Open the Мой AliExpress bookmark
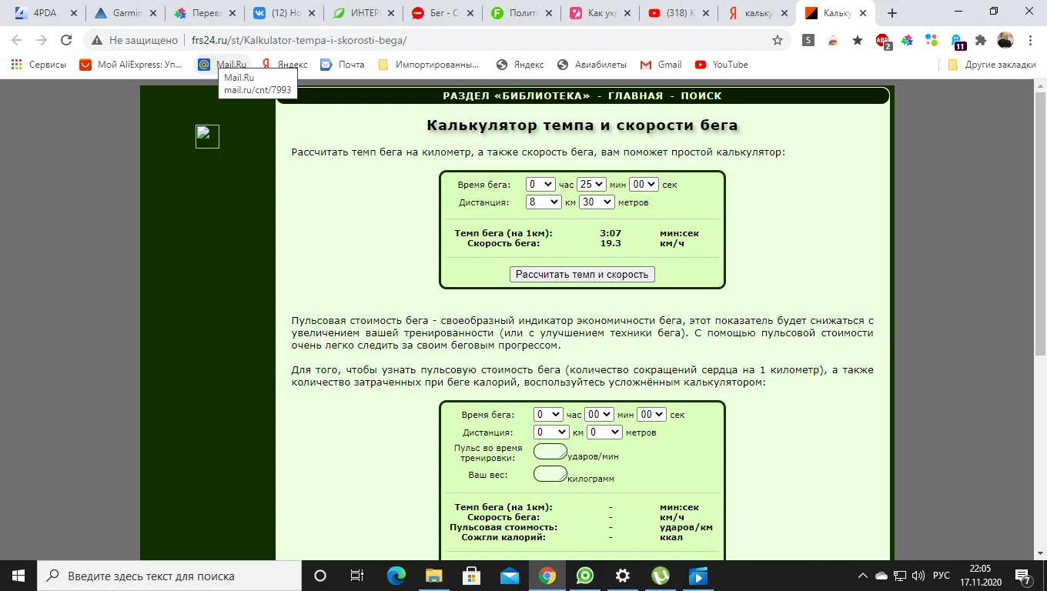The height and width of the screenshot is (591, 1047). pyautogui.click(x=132, y=65)
